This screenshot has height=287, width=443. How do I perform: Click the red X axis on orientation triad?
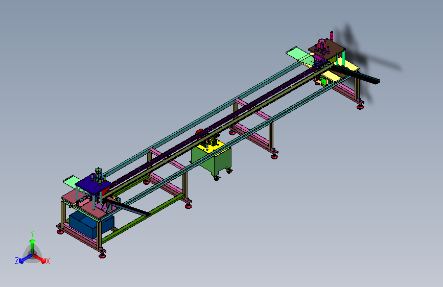point(40,258)
